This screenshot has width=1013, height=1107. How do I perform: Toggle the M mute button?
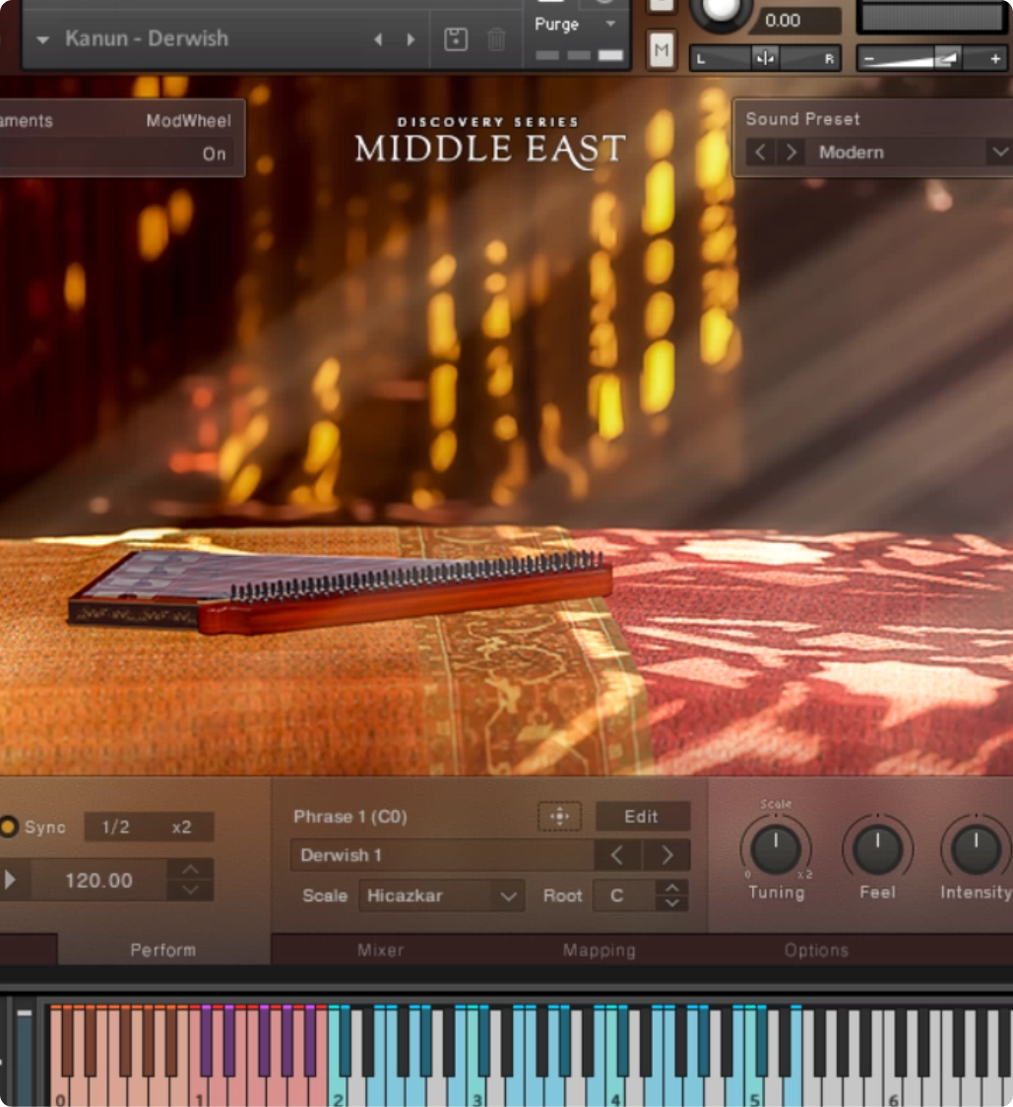[662, 50]
